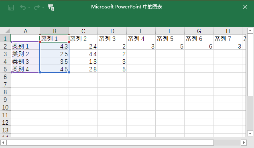Click the cell labeled 类别 2
This screenshot has width=254, height=148.
click(x=25, y=54)
